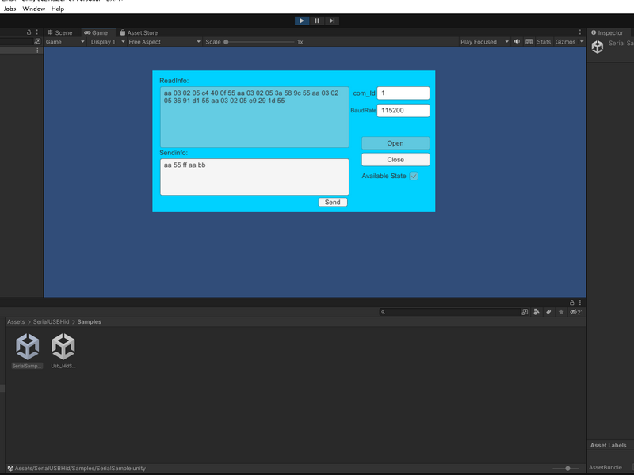This screenshot has height=475, width=634.
Task: Click the Send button
Action: (332, 202)
